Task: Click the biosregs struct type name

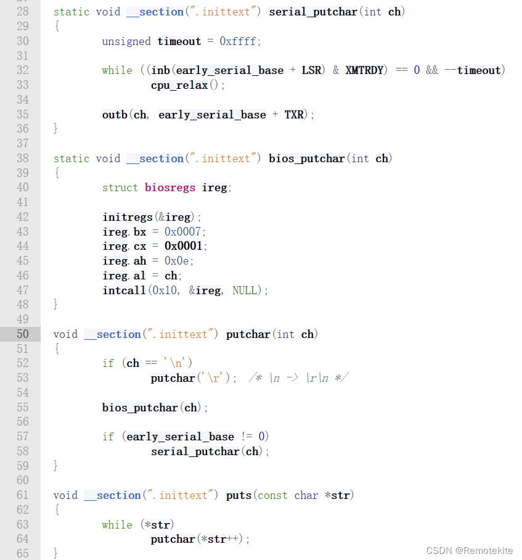Action: 170,187
